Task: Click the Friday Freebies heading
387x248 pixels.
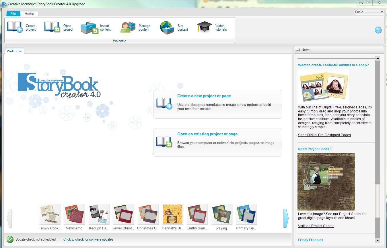Action: (x=311, y=240)
